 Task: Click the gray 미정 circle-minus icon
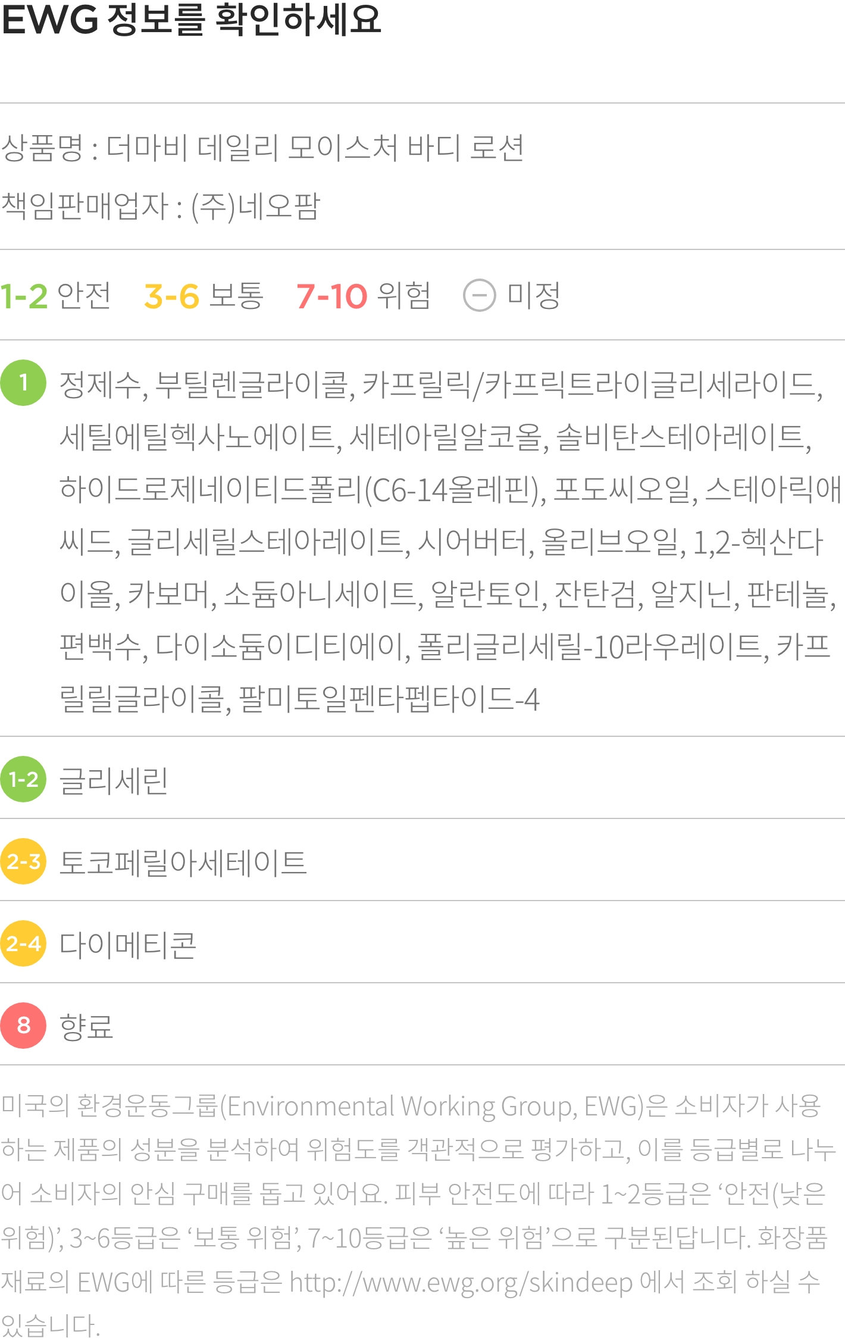tap(480, 295)
